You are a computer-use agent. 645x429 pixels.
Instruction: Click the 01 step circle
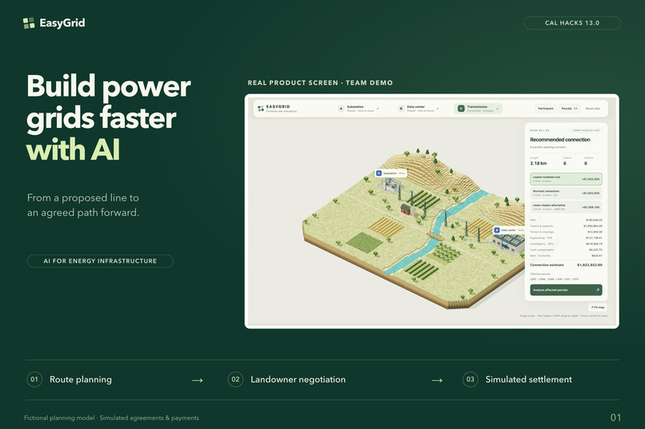pos(34,379)
